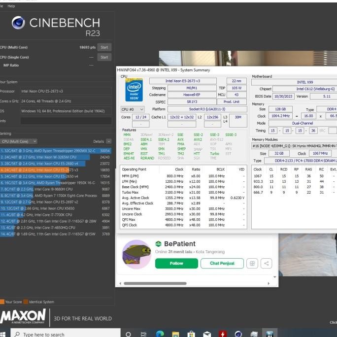Select ranking row 13 Core i7-4850HQ

pyautogui.click(x=56, y=228)
